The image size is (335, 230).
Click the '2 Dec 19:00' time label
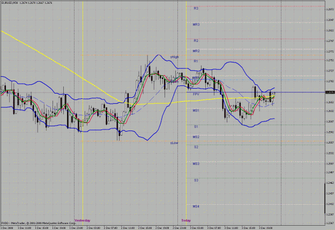(162, 228)
